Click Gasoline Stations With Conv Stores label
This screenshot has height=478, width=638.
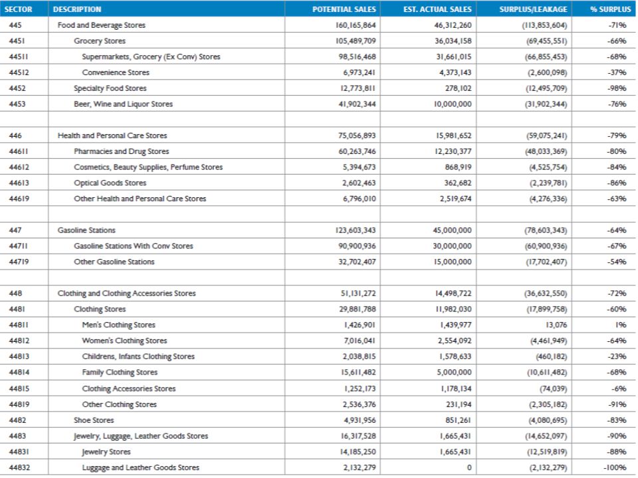point(134,246)
